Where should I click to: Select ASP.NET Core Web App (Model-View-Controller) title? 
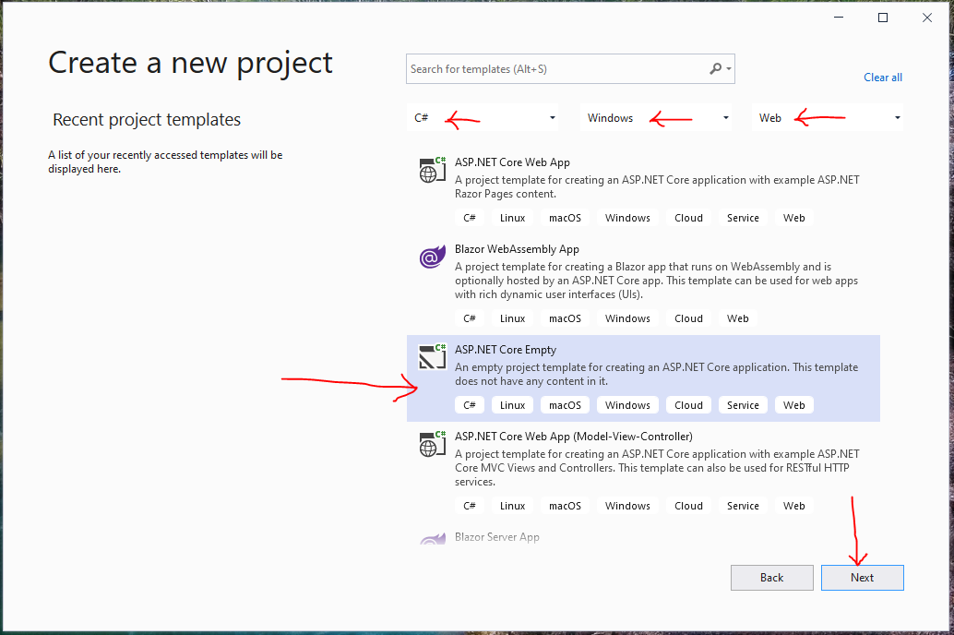[574, 437]
